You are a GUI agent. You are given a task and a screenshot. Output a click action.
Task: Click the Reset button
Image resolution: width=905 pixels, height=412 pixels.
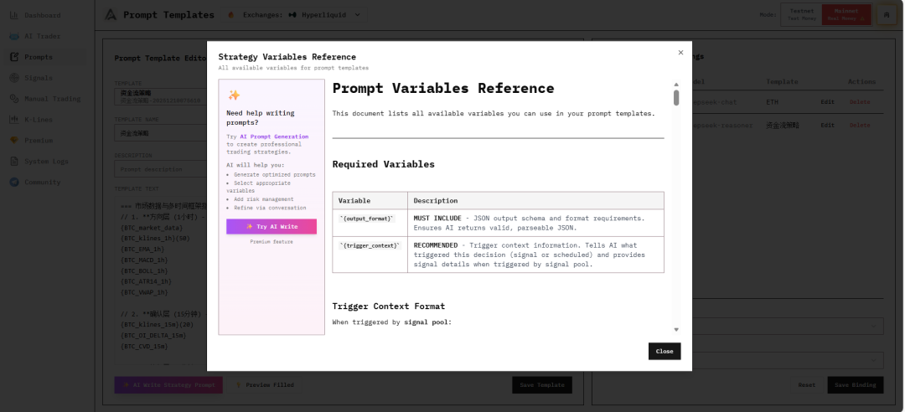point(807,385)
